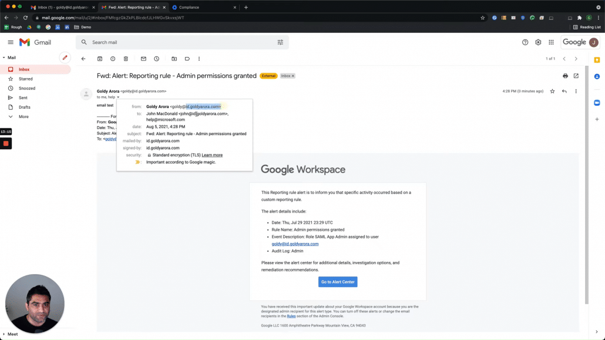Open the blue Contacts side panel icon
This screenshot has height=340, width=605.
coord(597,76)
